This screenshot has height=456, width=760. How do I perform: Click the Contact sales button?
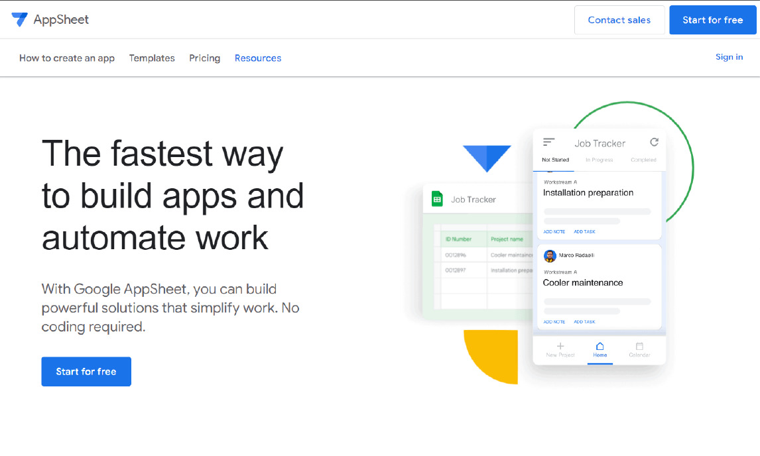619,20
